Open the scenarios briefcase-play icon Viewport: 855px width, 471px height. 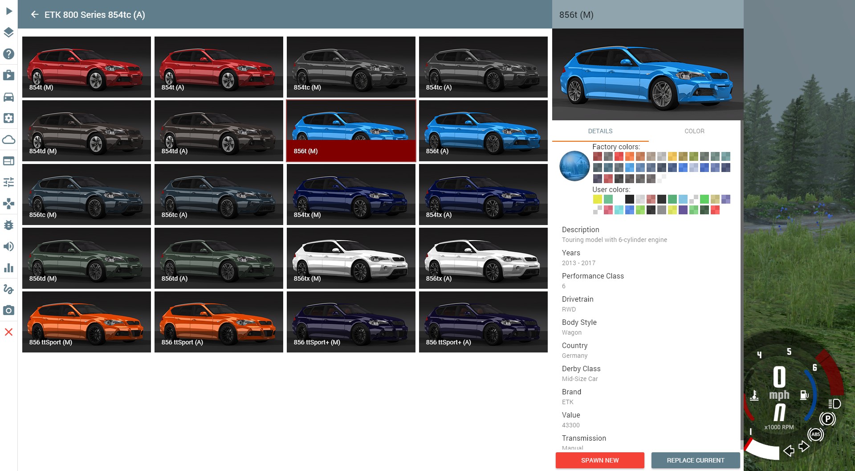point(8,75)
